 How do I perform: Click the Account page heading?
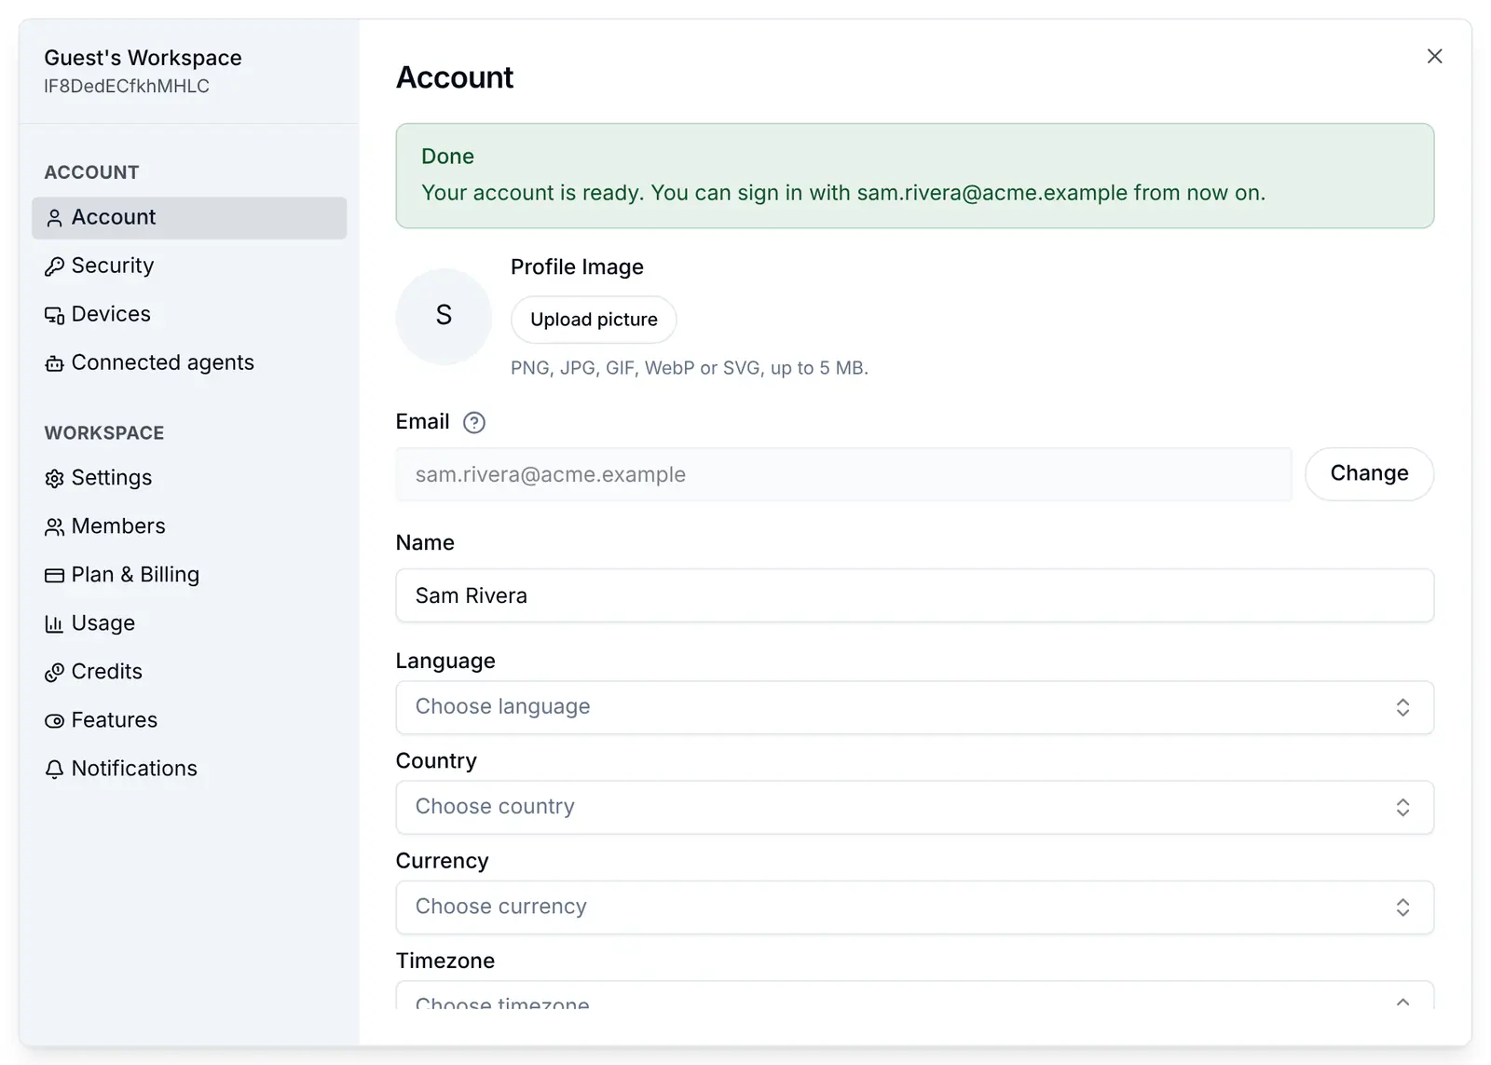click(455, 77)
